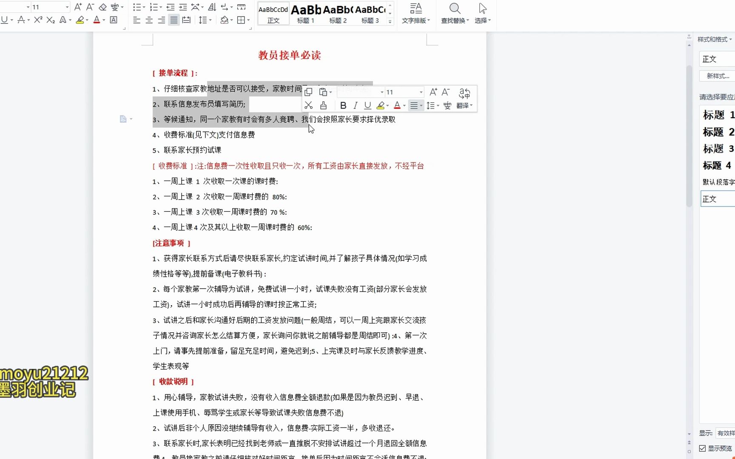Expand paragraph shading dropdown
This screenshot has width=735, height=459.
(231, 20)
